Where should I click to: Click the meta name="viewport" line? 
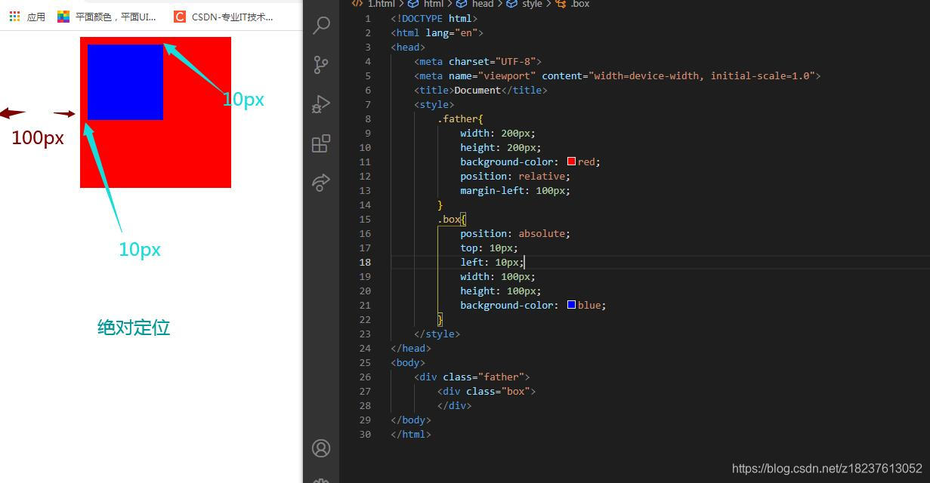coord(617,75)
